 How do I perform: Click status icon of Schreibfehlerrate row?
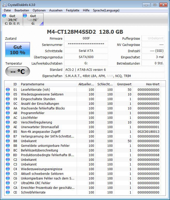(x=8, y=192)
